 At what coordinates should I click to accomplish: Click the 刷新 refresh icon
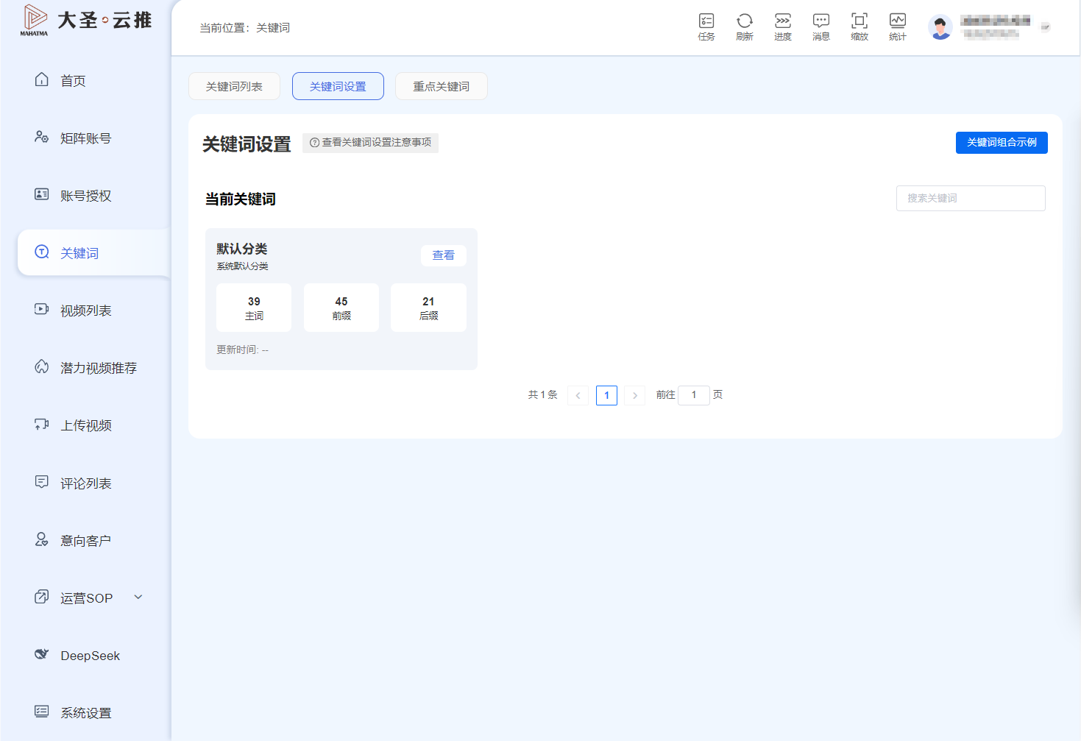pos(745,26)
